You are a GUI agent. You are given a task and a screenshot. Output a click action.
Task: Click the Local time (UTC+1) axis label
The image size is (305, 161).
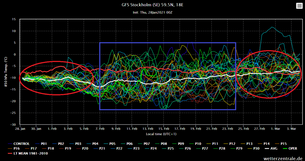point(161,134)
